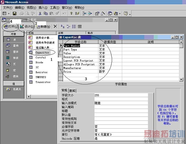The image size is (186, 144).
Task: Click the Copy toolbar icon
Action: click(x=46, y=13)
